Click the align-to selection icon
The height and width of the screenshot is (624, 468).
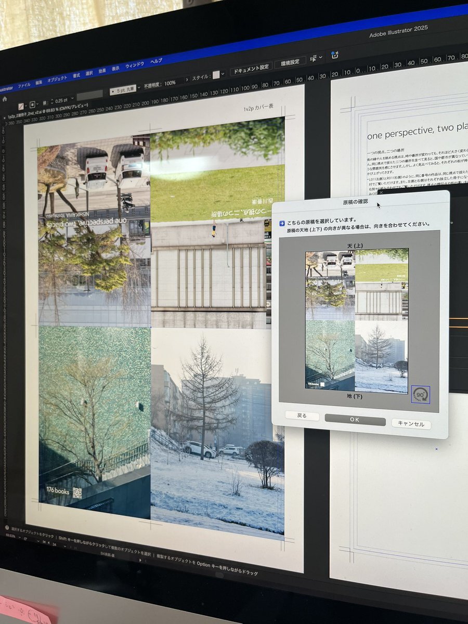point(314,59)
